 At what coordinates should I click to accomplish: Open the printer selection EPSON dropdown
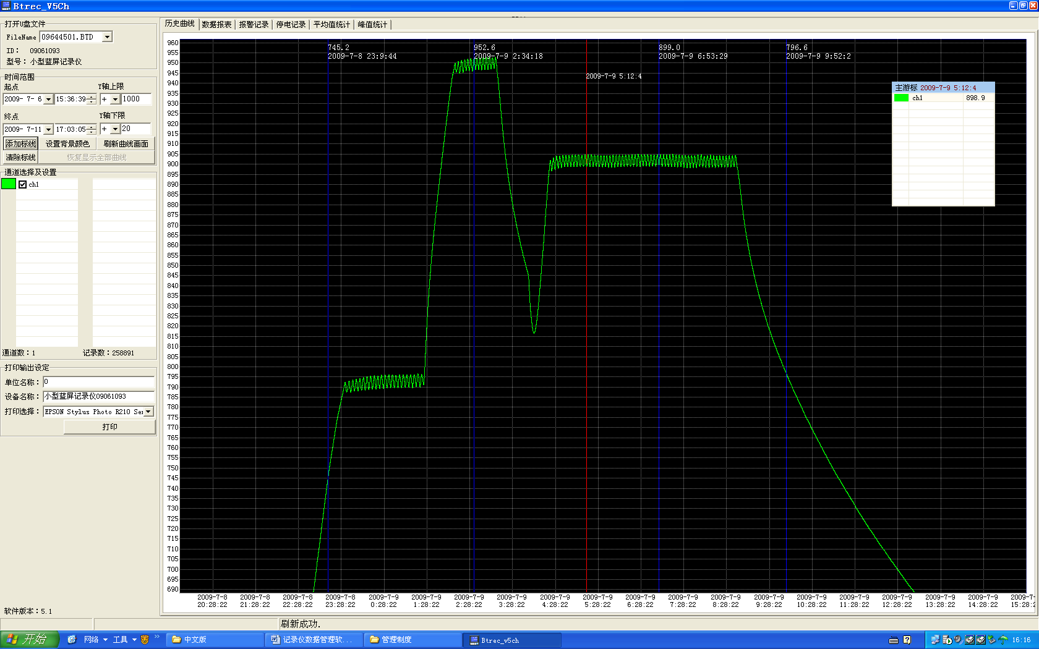(148, 412)
